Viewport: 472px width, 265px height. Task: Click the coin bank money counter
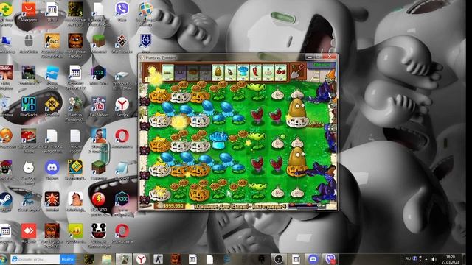point(170,206)
